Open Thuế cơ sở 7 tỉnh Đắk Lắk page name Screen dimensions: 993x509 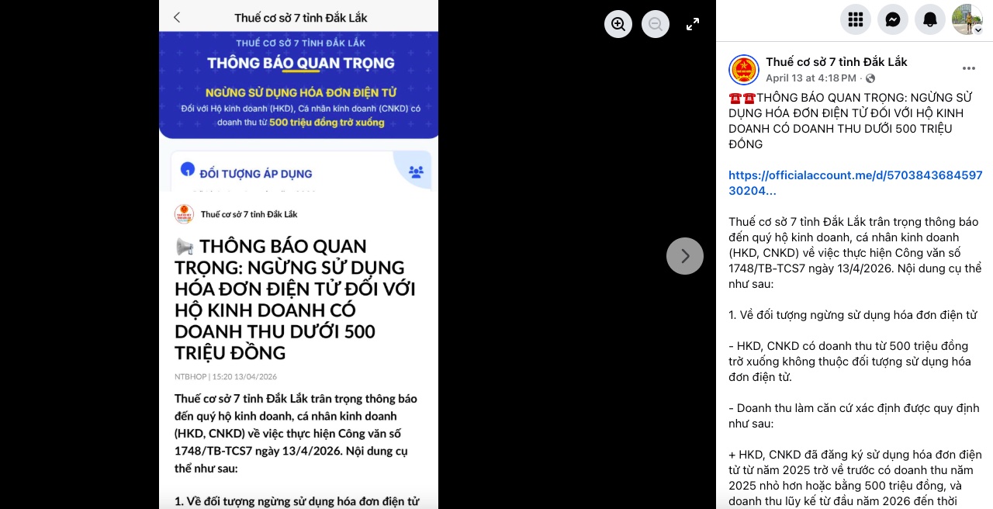(836, 62)
